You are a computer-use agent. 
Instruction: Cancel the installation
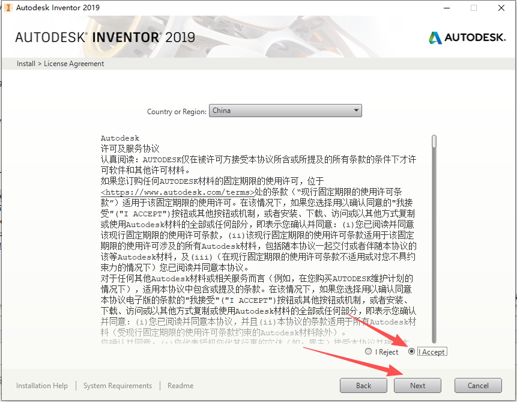click(478, 385)
